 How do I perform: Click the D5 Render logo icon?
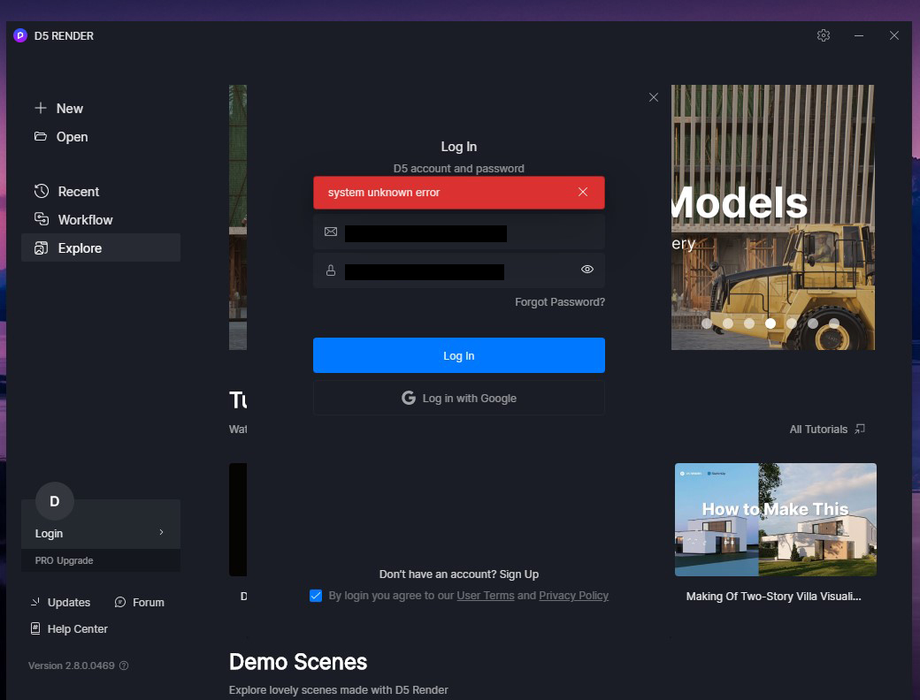click(20, 35)
